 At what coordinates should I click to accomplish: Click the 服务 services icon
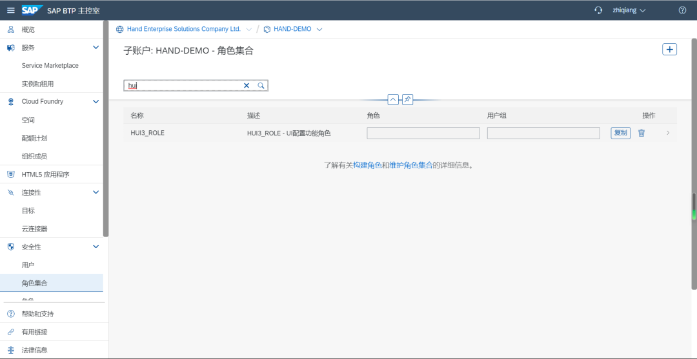pyautogui.click(x=11, y=48)
